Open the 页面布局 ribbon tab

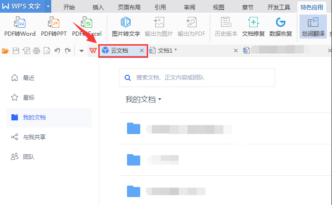tap(129, 7)
